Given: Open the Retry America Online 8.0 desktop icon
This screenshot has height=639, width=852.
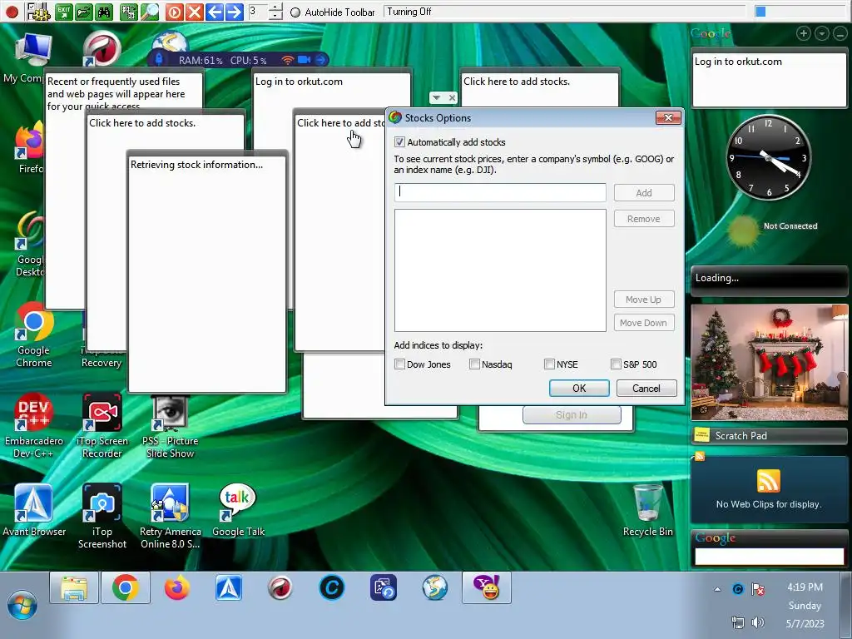Looking at the screenshot, I should pyautogui.click(x=170, y=516).
